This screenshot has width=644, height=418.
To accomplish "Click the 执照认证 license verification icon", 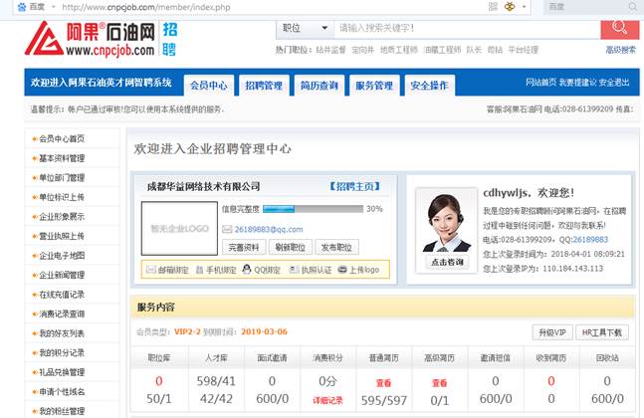I will 294,269.
